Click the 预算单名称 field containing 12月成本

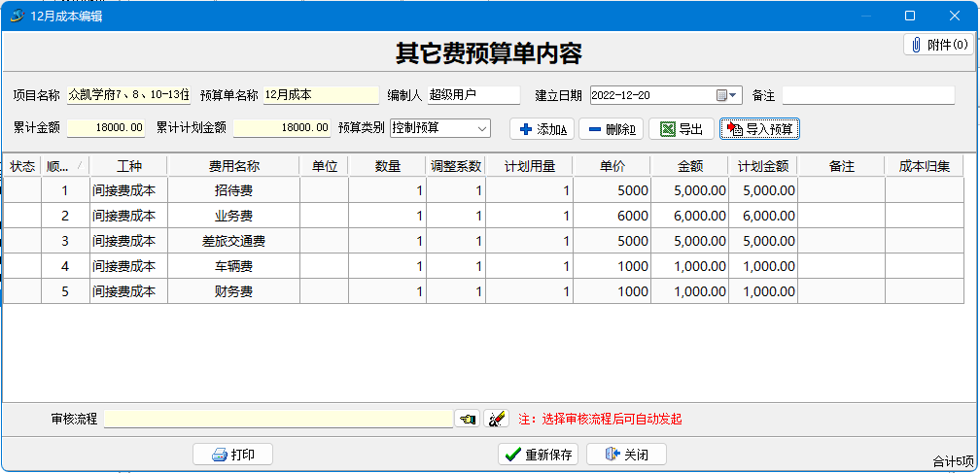click(321, 95)
